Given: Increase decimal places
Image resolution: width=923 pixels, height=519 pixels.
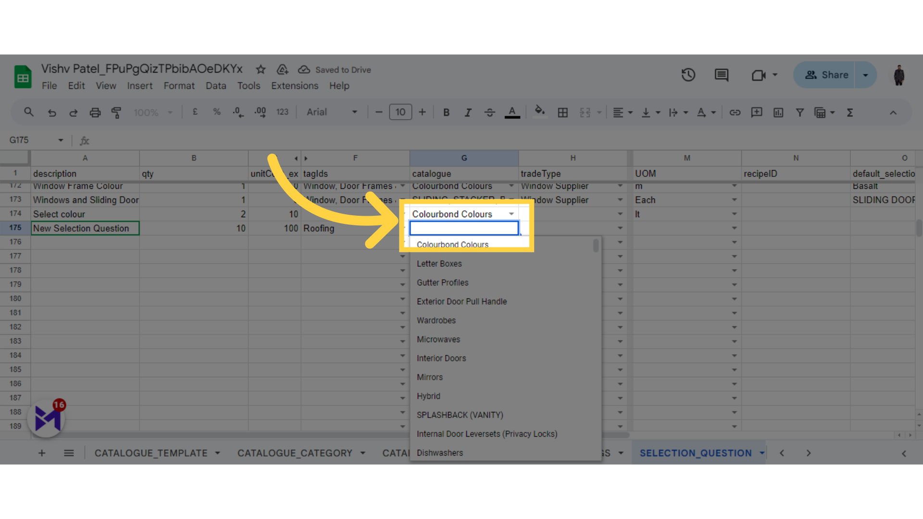Looking at the screenshot, I should pyautogui.click(x=260, y=112).
